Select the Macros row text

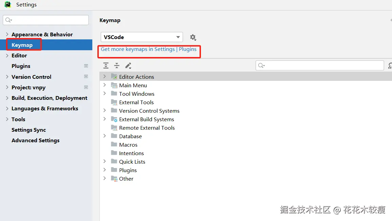click(x=128, y=145)
